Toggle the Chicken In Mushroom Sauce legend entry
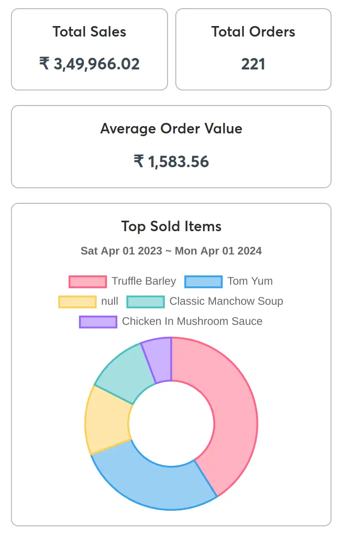The width and height of the screenshot is (342, 535). click(x=192, y=321)
